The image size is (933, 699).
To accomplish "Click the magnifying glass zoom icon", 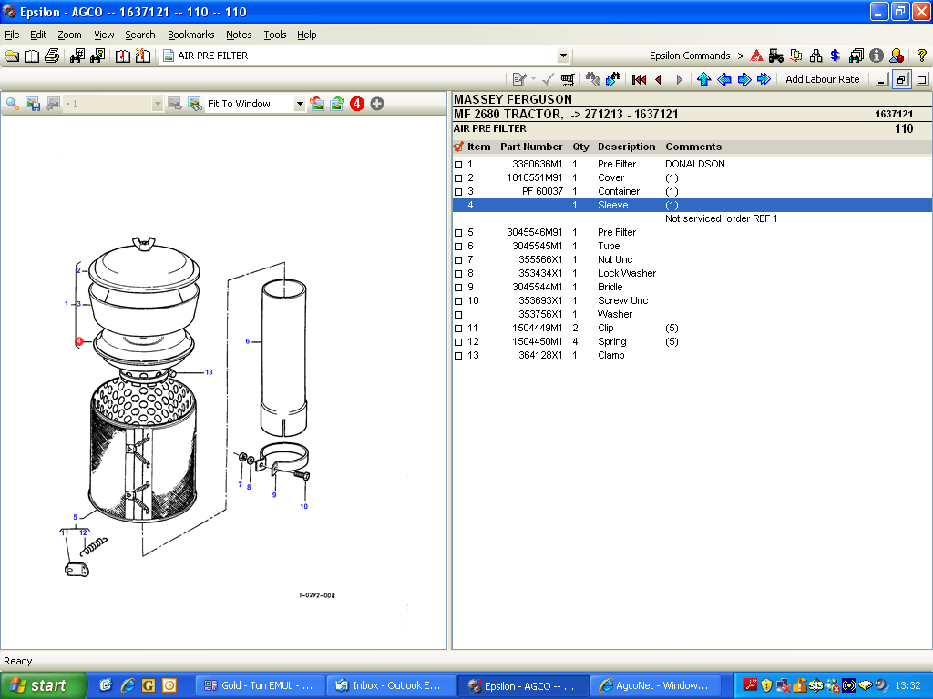I will [13, 104].
